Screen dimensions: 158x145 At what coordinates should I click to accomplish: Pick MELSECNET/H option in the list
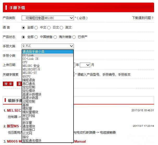point(31,69)
